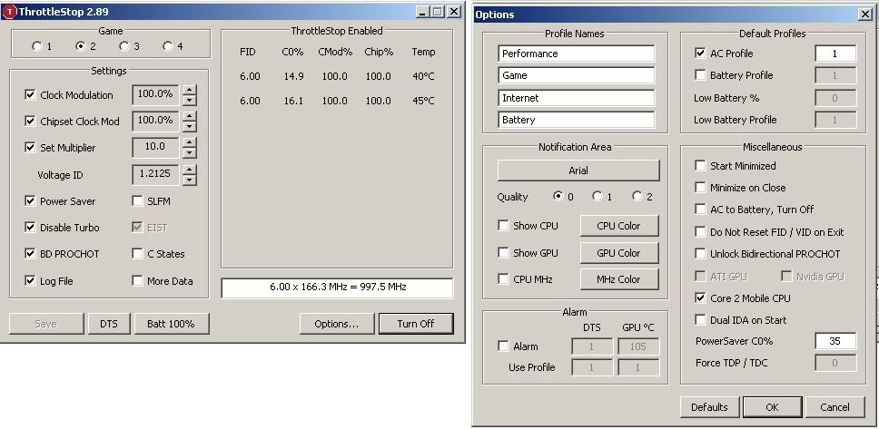Increase Chipset Clock Mod with up arrow
This screenshot has width=879, height=429.
click(190, 116)
